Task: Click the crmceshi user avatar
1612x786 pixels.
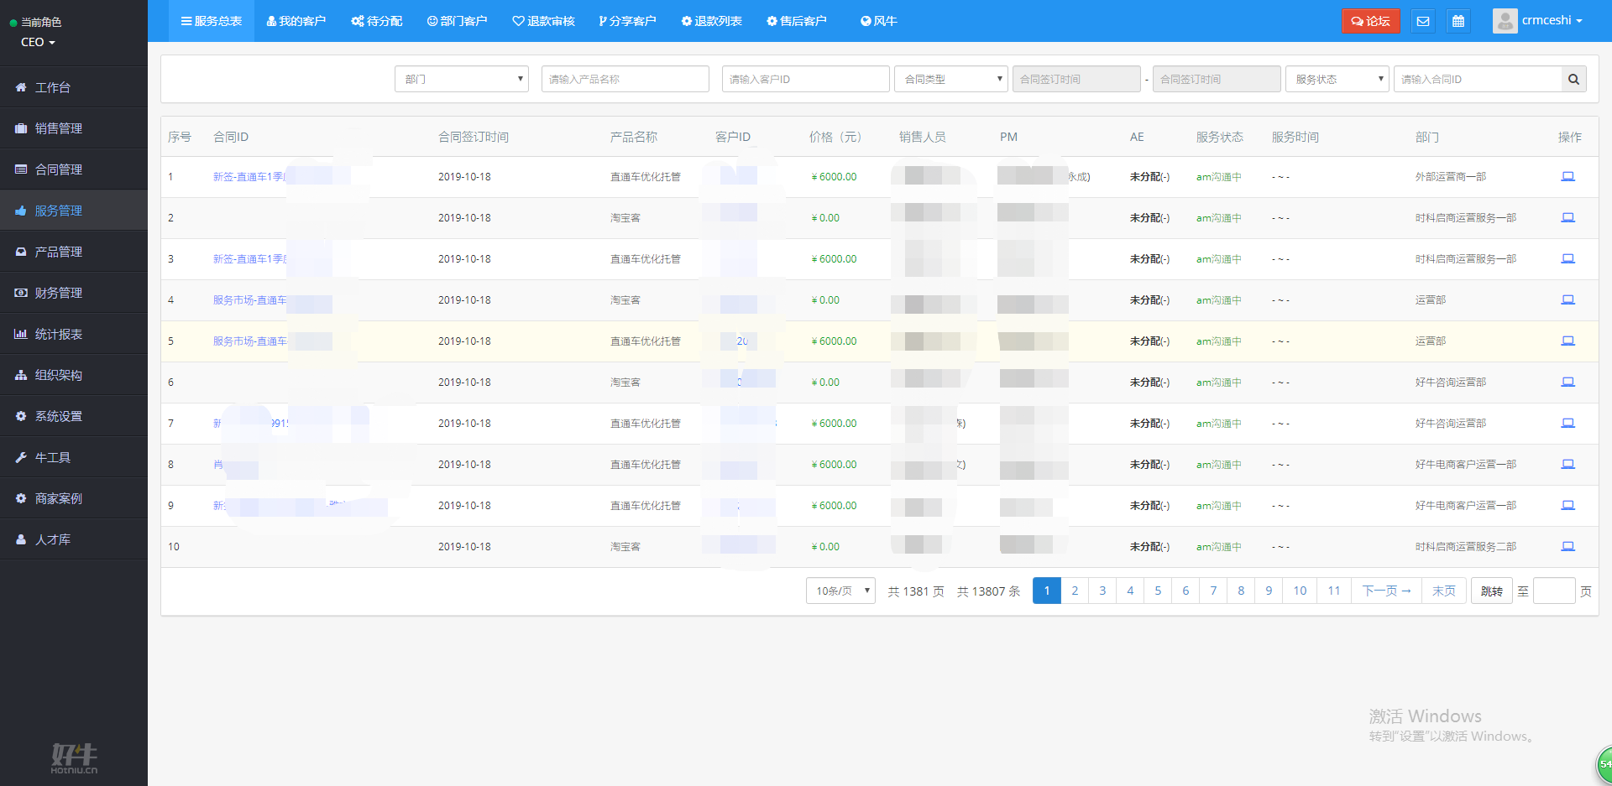Action: pyautogui.click(x=1505, y=21)
